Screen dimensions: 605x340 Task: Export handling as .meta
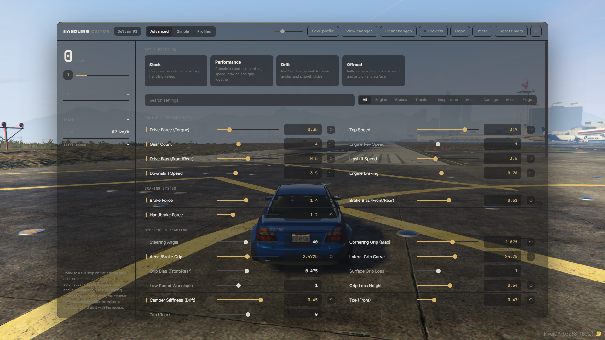point(482,31)
